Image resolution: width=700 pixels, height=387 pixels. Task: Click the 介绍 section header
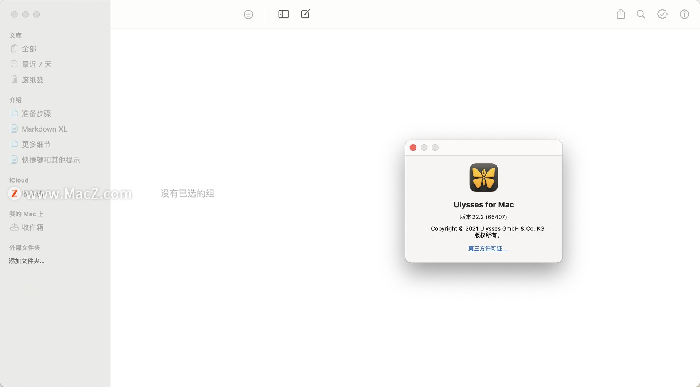[x=15, y=100]
